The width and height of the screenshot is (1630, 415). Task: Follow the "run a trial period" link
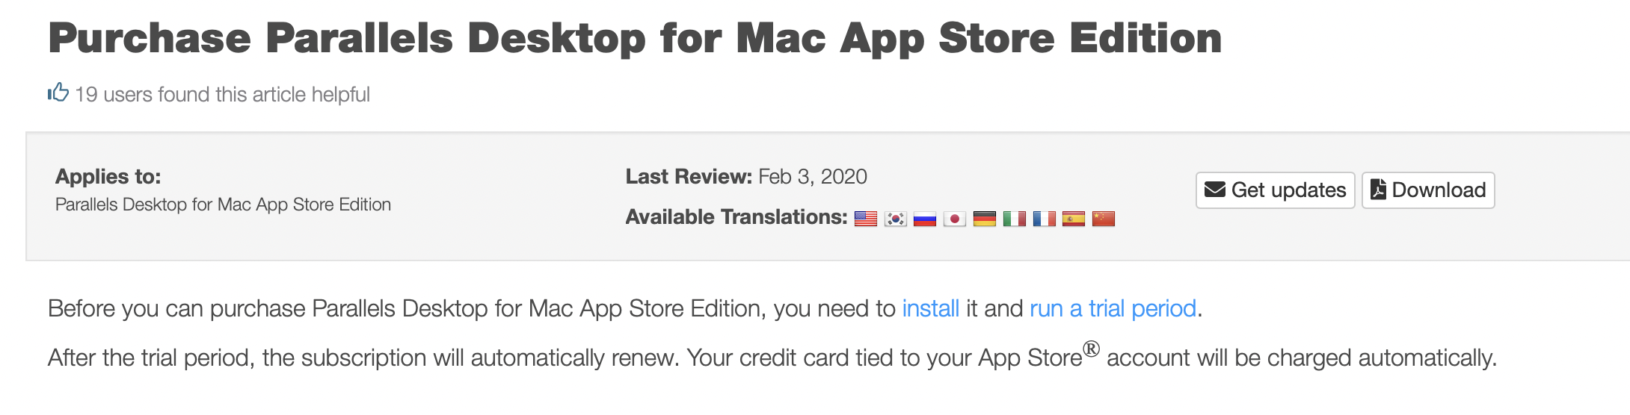coord(1113,308)
